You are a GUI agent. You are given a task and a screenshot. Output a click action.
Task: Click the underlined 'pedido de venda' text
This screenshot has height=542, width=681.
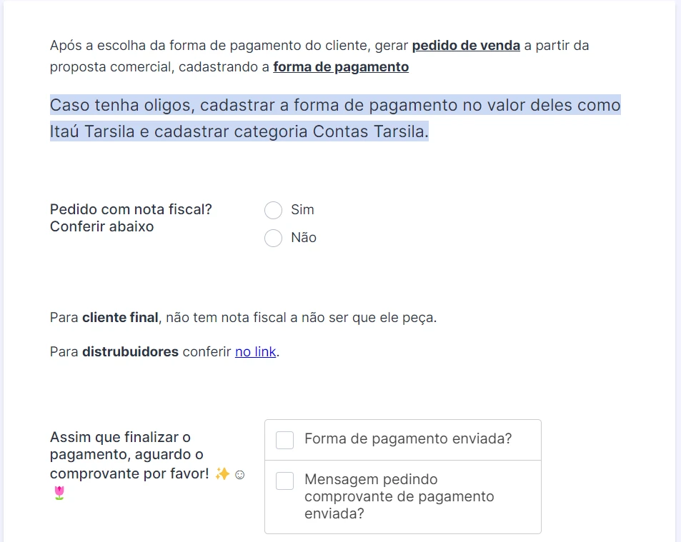point(465,45)
